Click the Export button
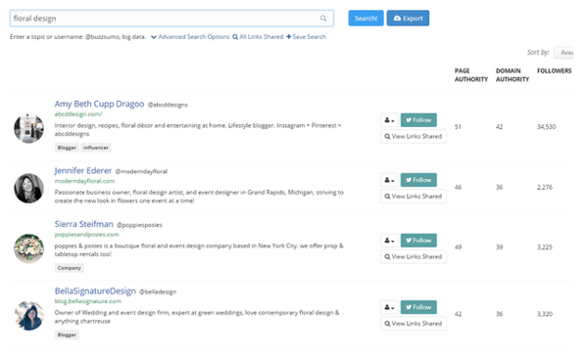The height and width of the screenshot is (356, 588). coord(408,19)
